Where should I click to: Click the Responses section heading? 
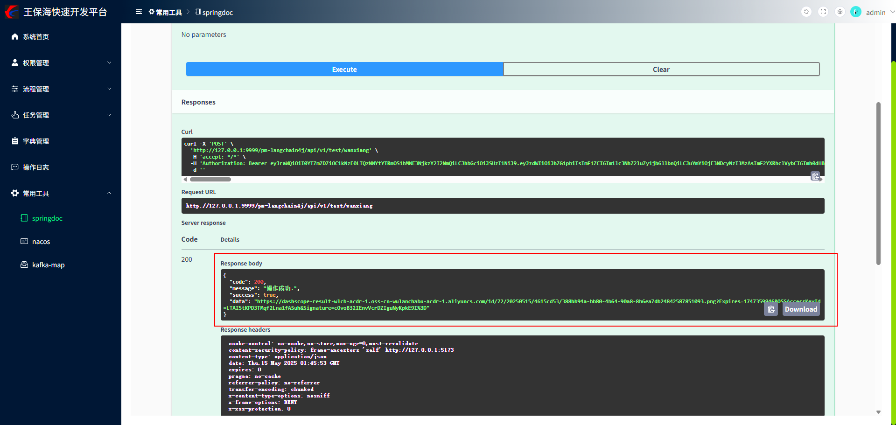pos(198,102)
